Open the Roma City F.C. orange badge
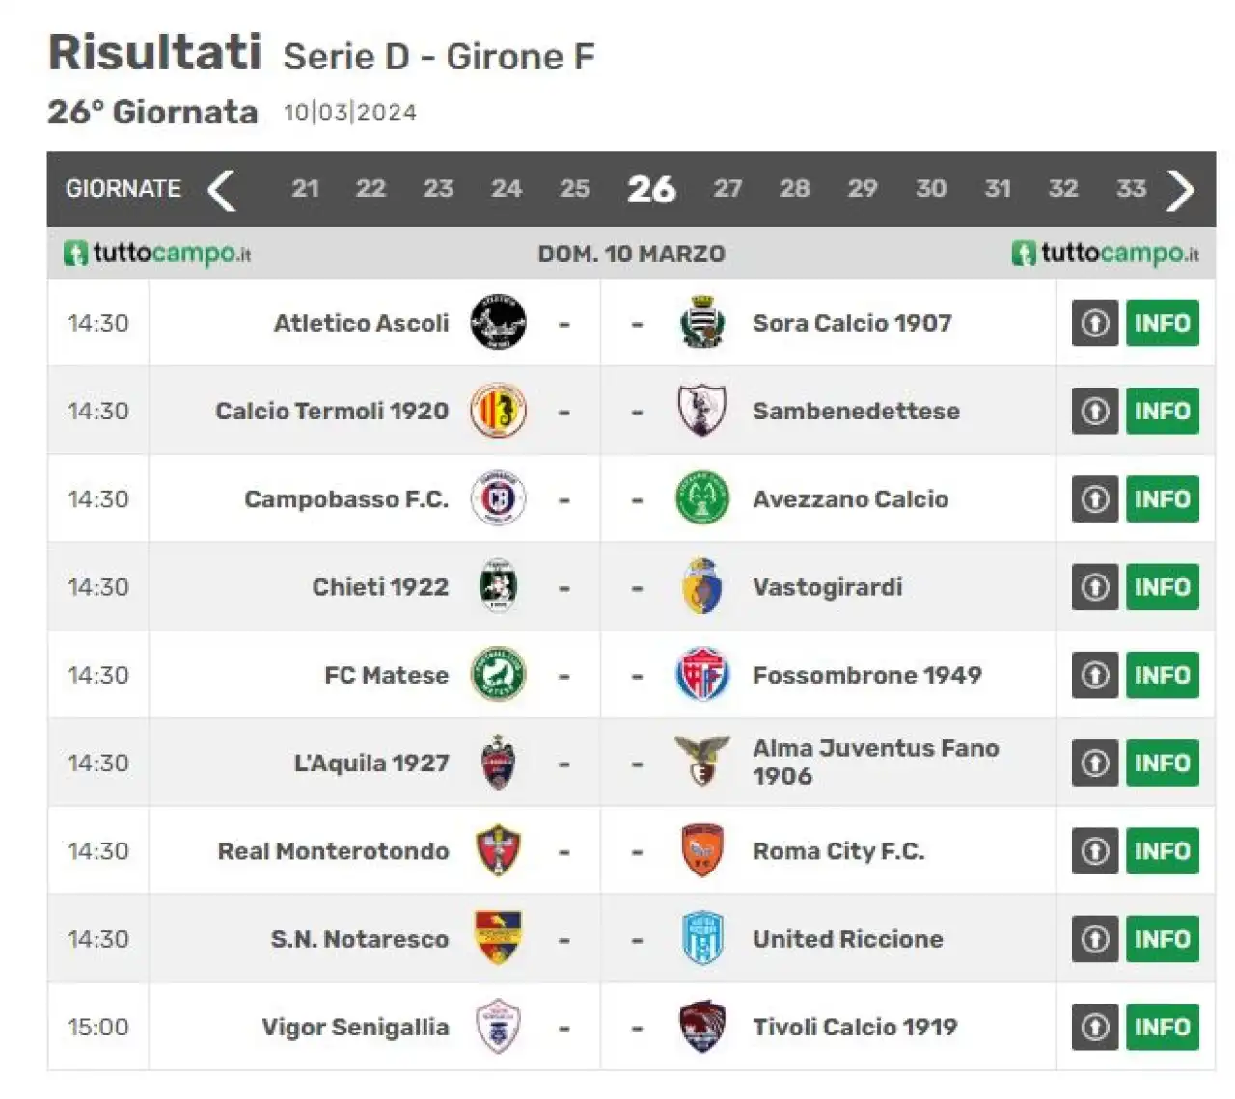The width and height of the screenshot is (1235, 1099). 702,850
